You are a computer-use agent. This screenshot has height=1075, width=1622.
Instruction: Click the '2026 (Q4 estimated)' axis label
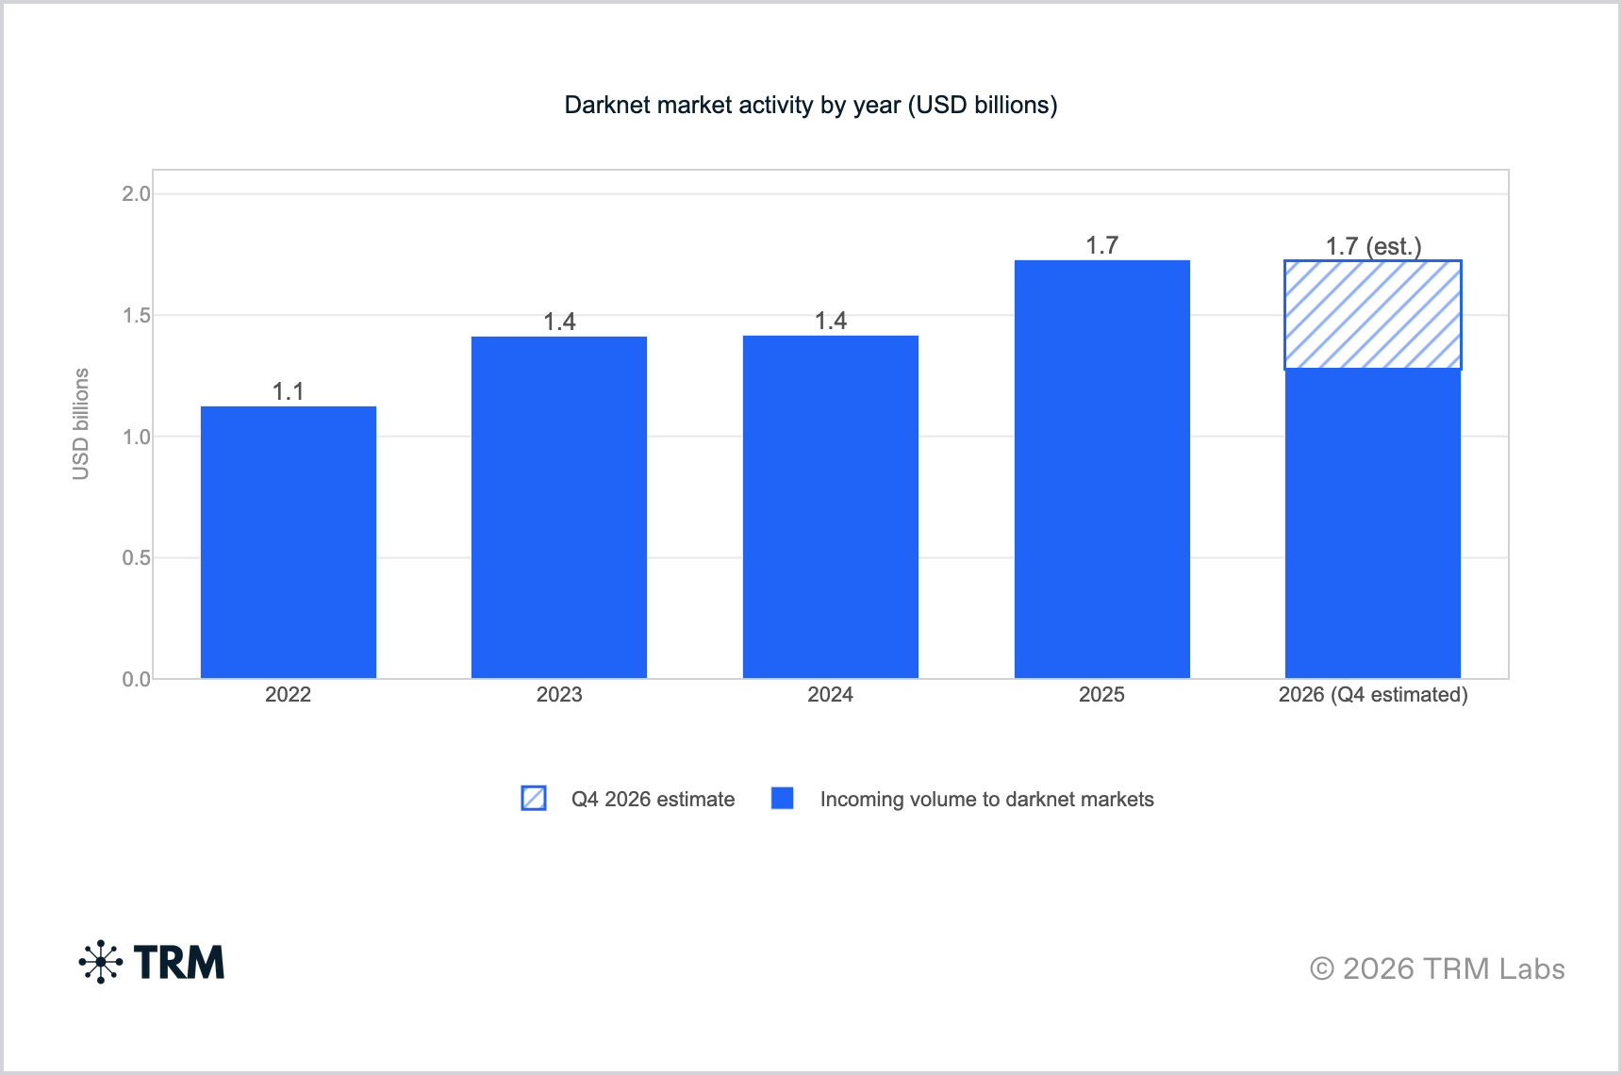(1373, 695)
